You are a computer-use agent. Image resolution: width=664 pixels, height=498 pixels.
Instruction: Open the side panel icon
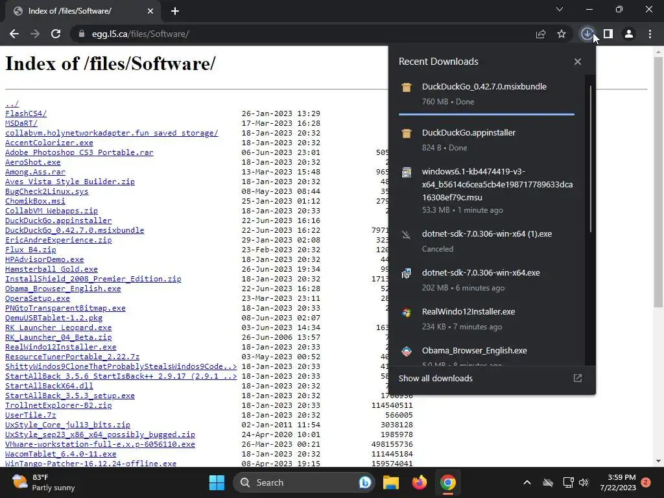(608, 34)
